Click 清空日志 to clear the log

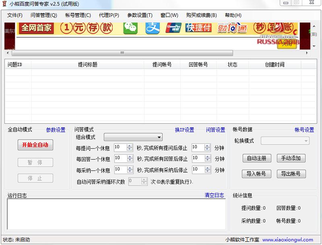click(214, 195)
